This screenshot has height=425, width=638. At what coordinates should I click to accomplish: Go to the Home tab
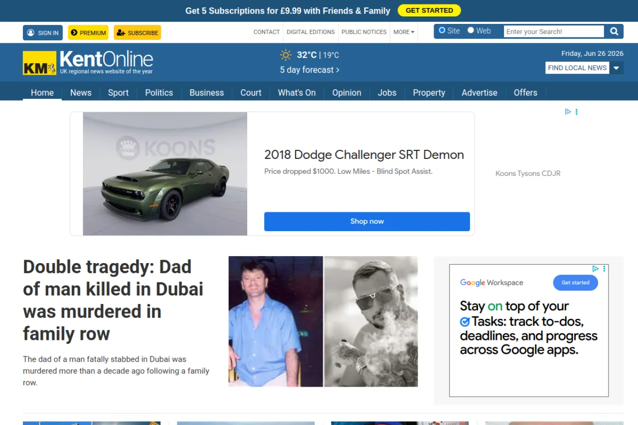pyautogui.click(x=42, y=93)
